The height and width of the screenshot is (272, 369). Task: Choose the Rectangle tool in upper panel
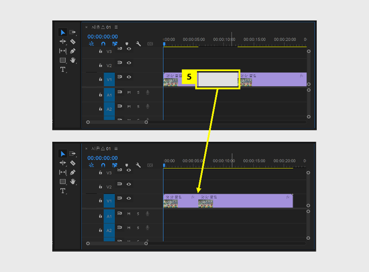click(62, 60)
